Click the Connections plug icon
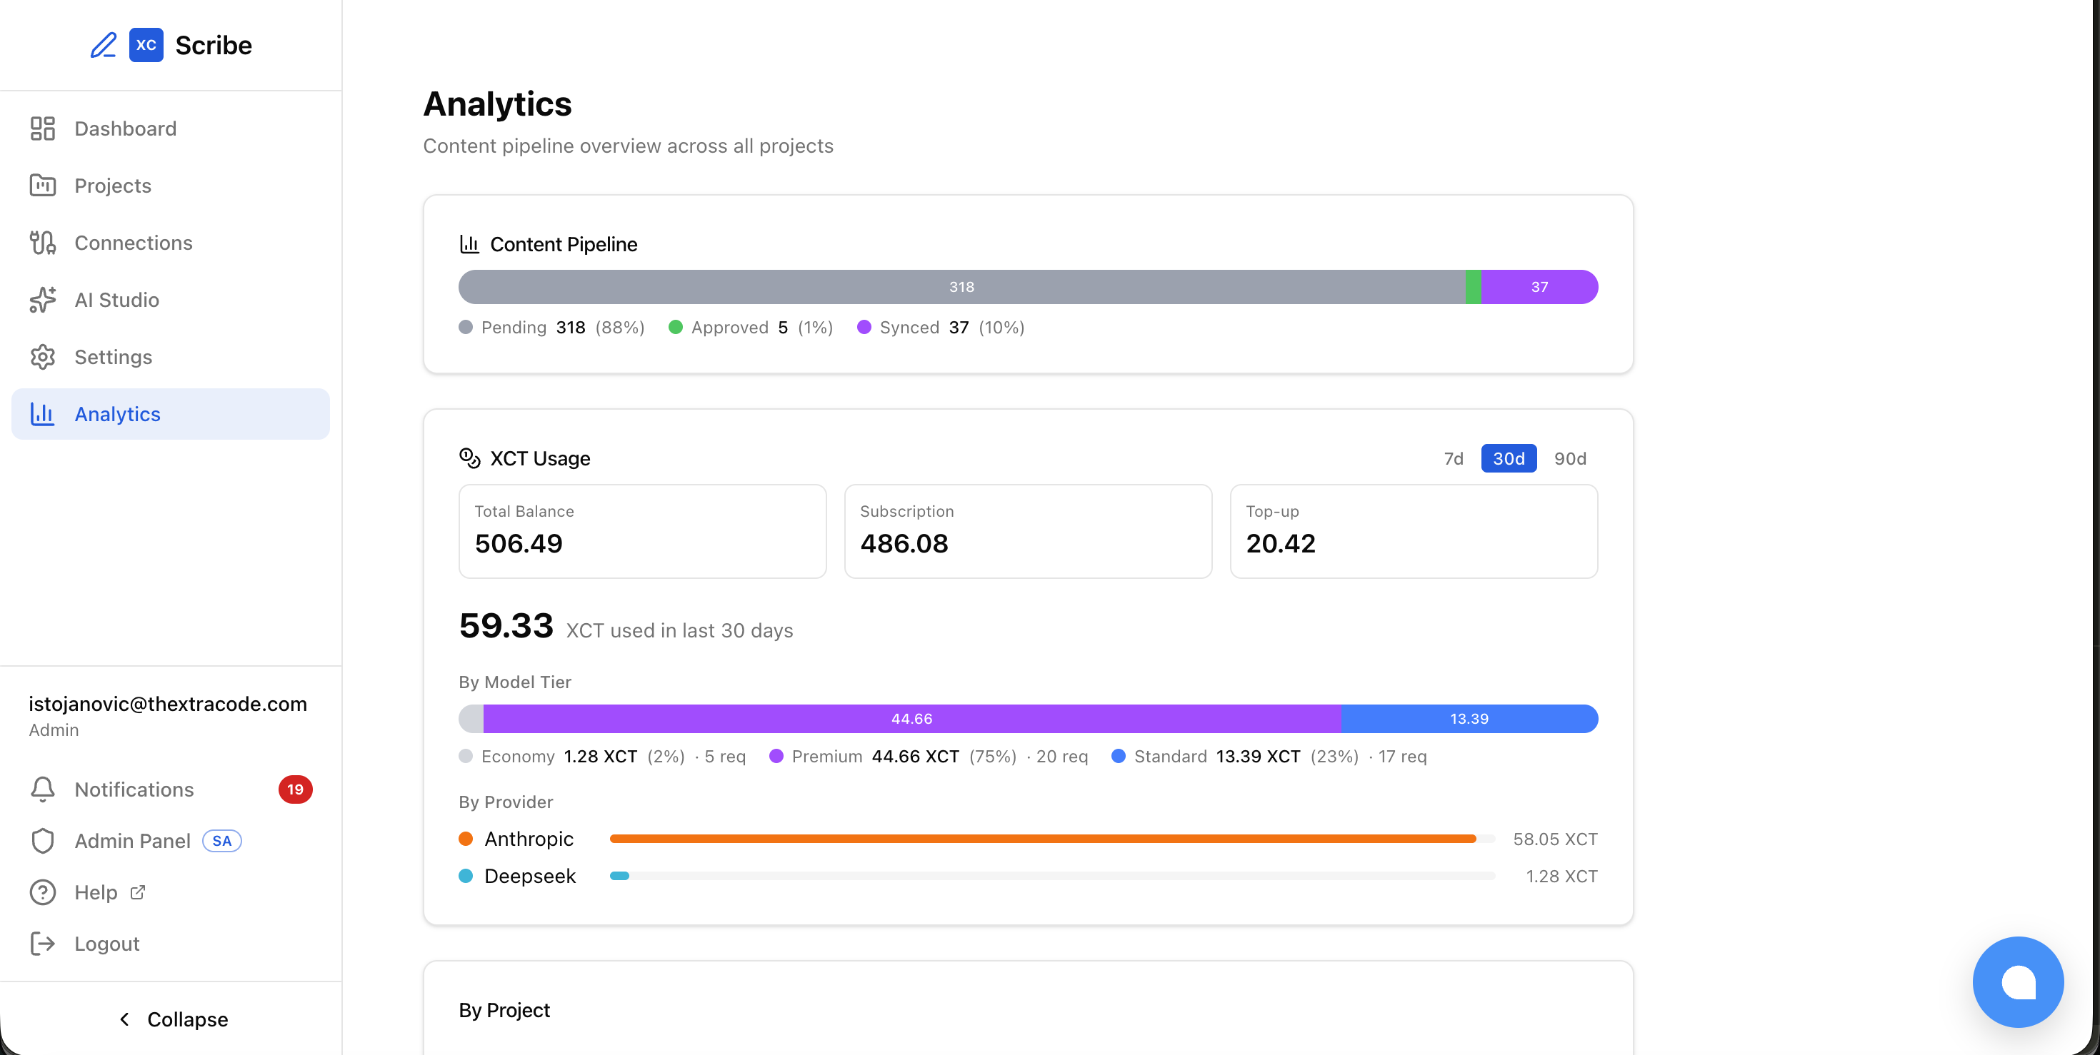Image resolution: width=2100 pixels, height=1055 pixels. [x=42, y=243]
